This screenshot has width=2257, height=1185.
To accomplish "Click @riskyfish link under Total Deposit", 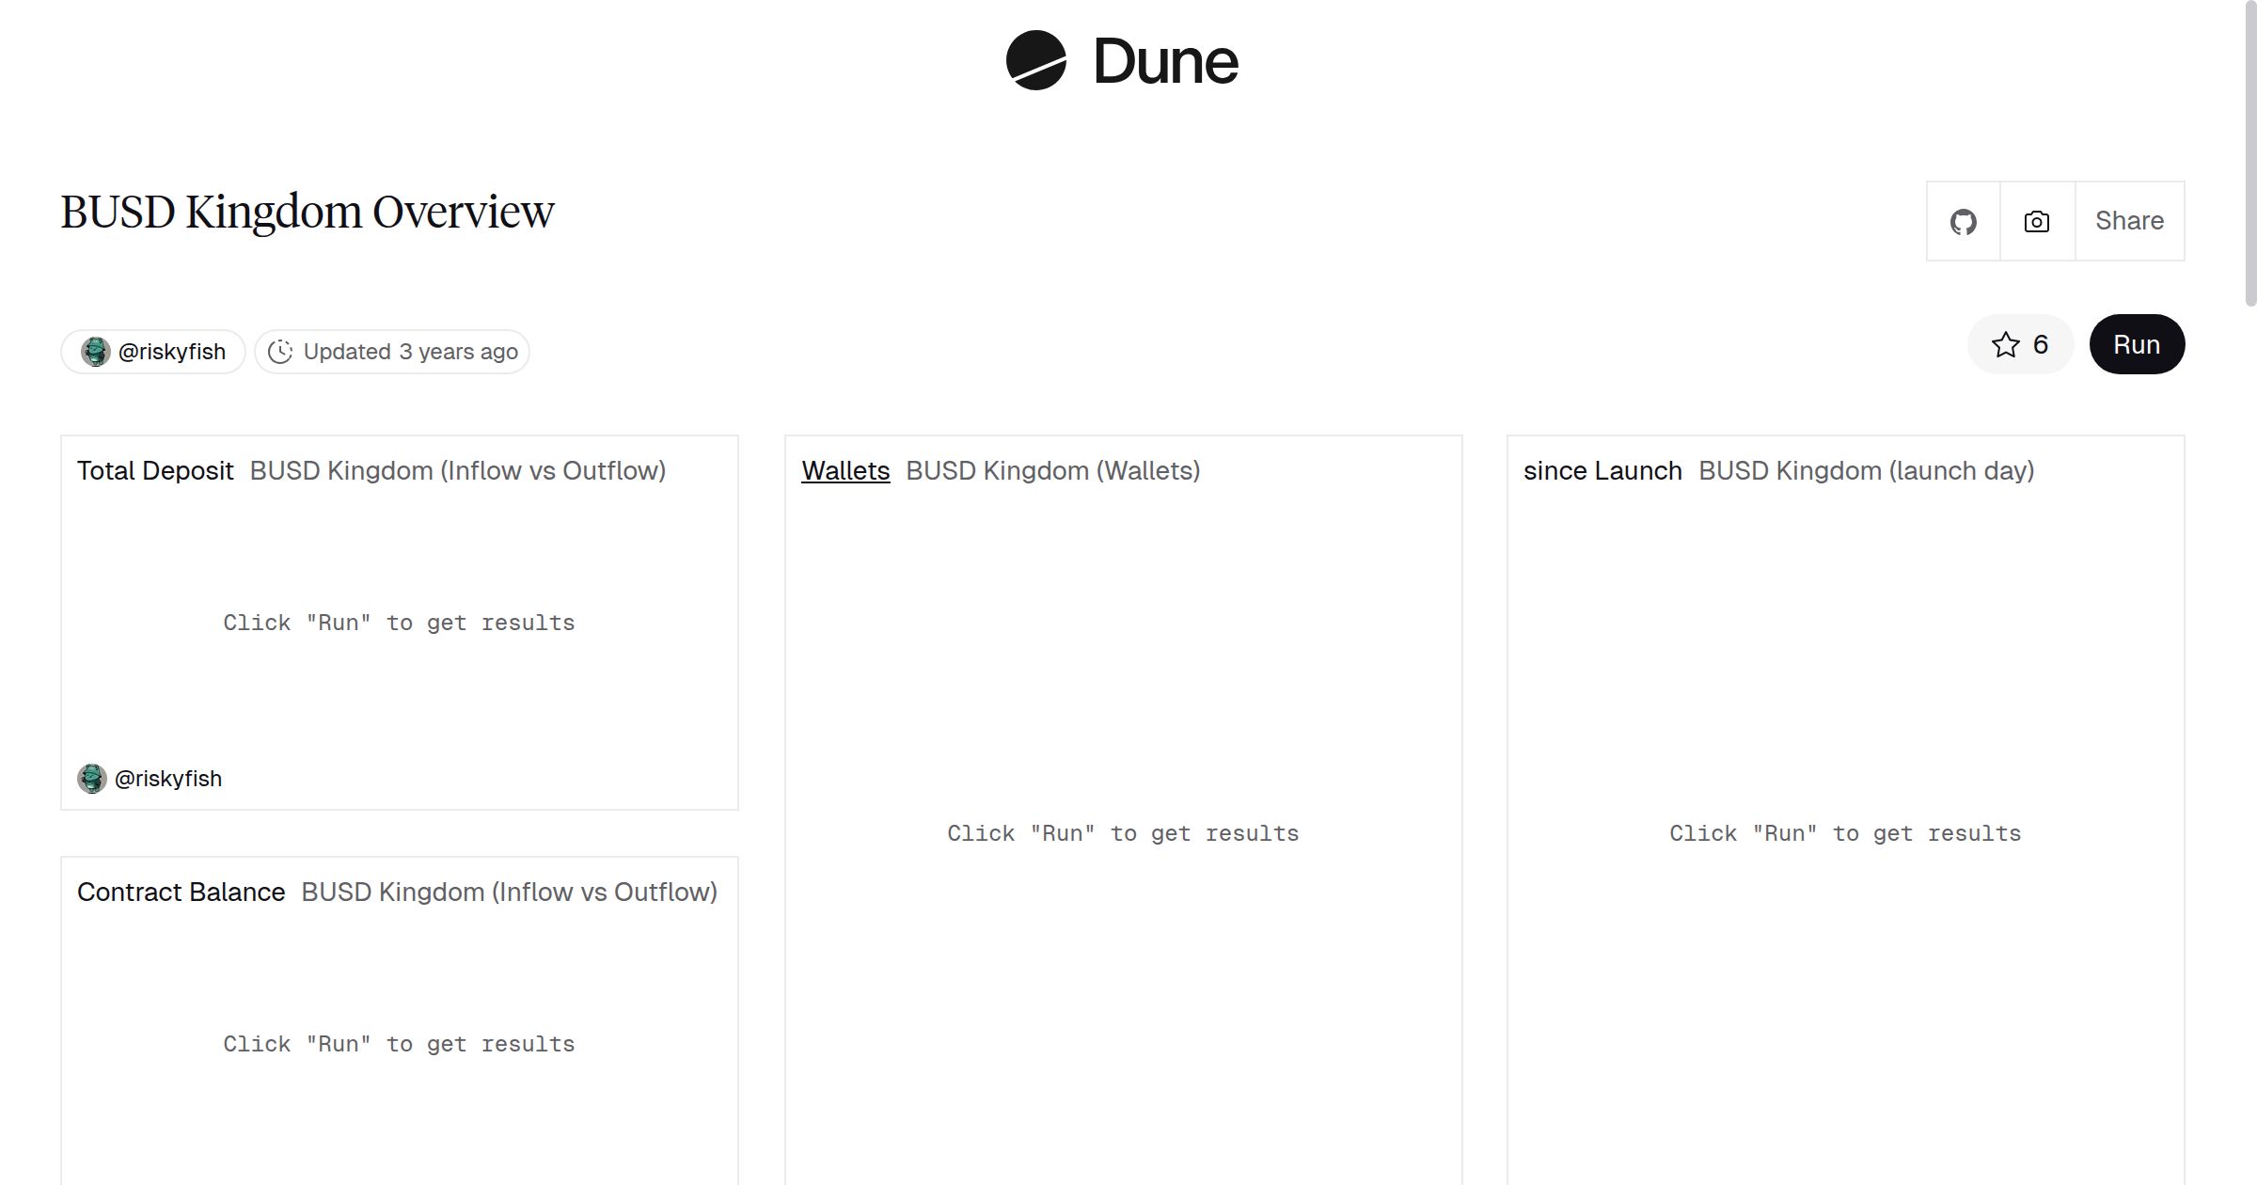I will [x=167, y=779].
